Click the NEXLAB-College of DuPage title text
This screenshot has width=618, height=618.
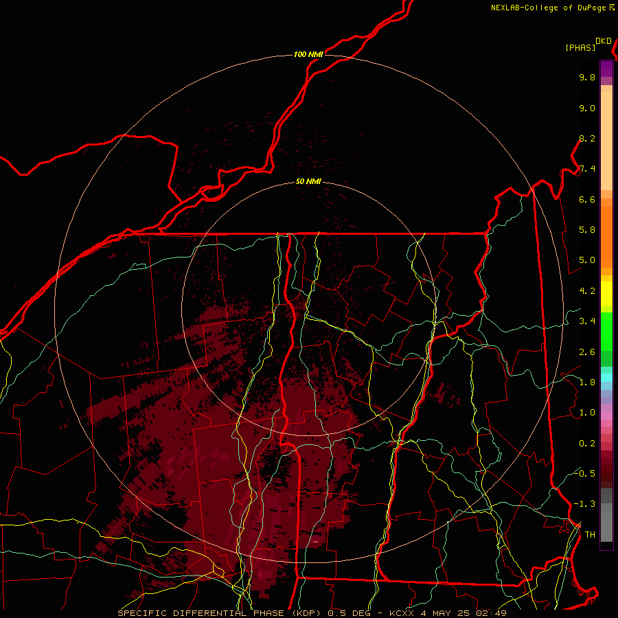click(552, 8)
